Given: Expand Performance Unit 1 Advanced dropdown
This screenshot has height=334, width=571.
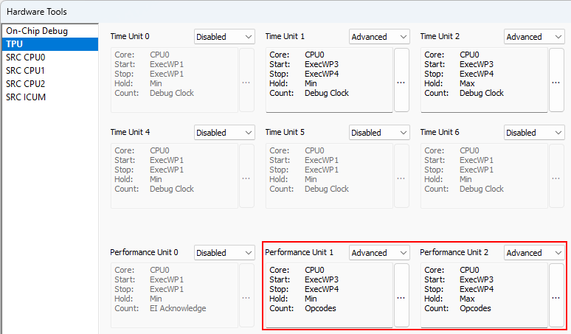Looking at the screenshot, I should point(379,252).
